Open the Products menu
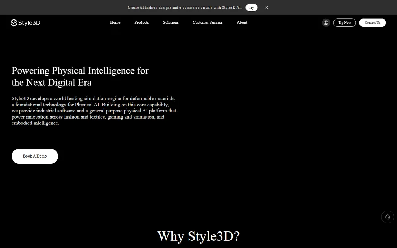The height and width of the screenshot is (248, 397). (141, 22)
